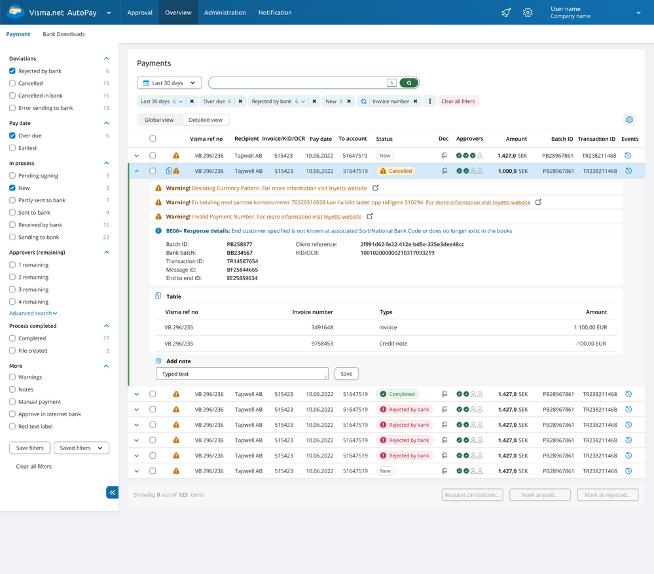Click the green search button

click(x=409, y=83)
